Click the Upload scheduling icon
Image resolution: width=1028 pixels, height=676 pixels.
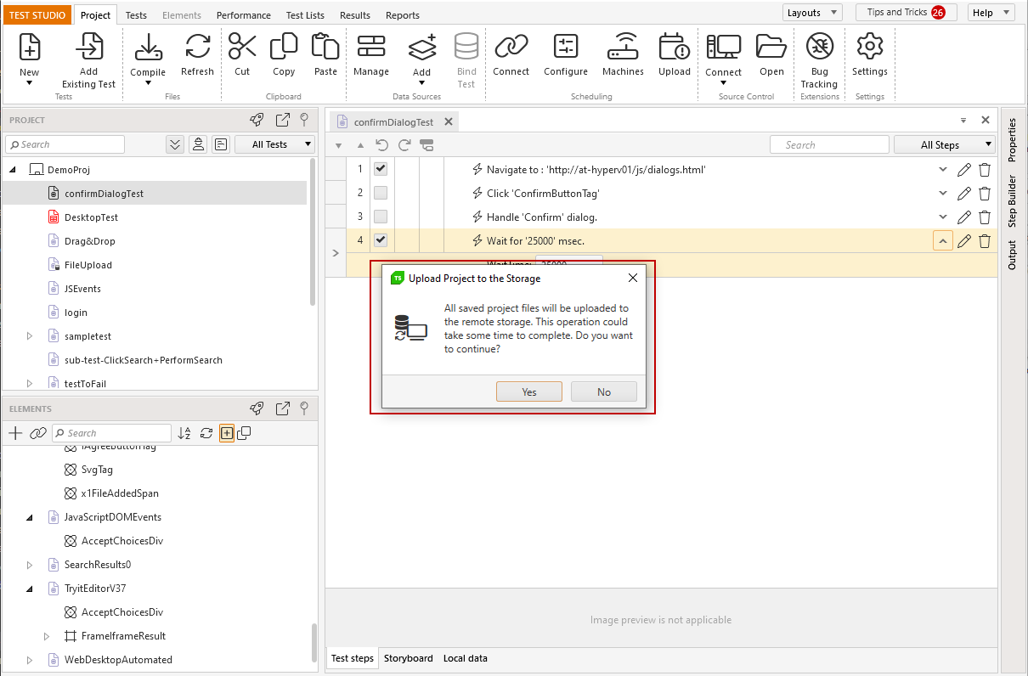coord(675,47)
